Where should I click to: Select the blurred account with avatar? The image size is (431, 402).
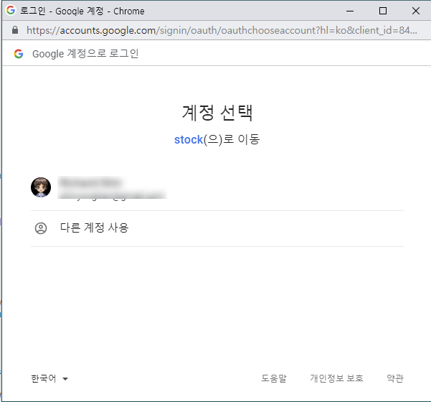[217, 187]
